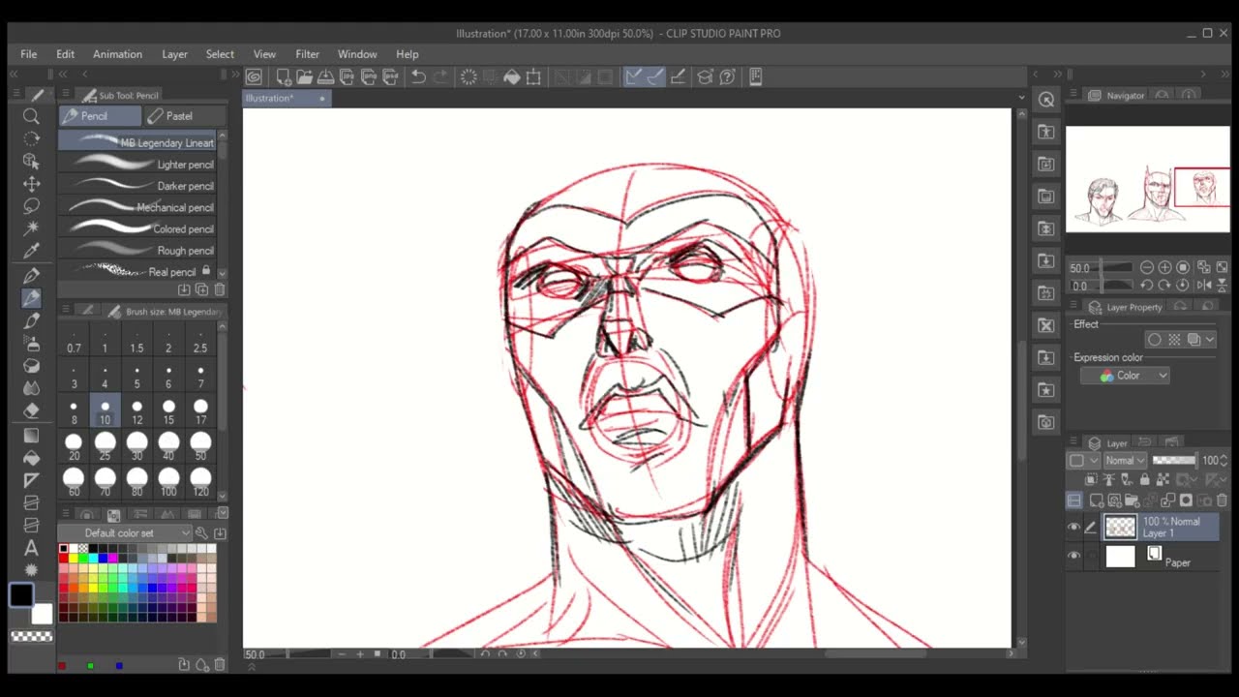Click the Undo arrow in command bar
This screenshot has width=1239, height=697.
(x=418, y=76)
